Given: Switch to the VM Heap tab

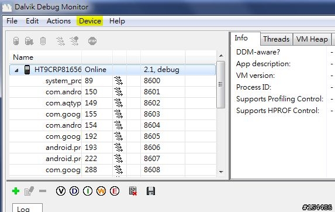Looking at the screenshot, I should click(x=312, y=39).
